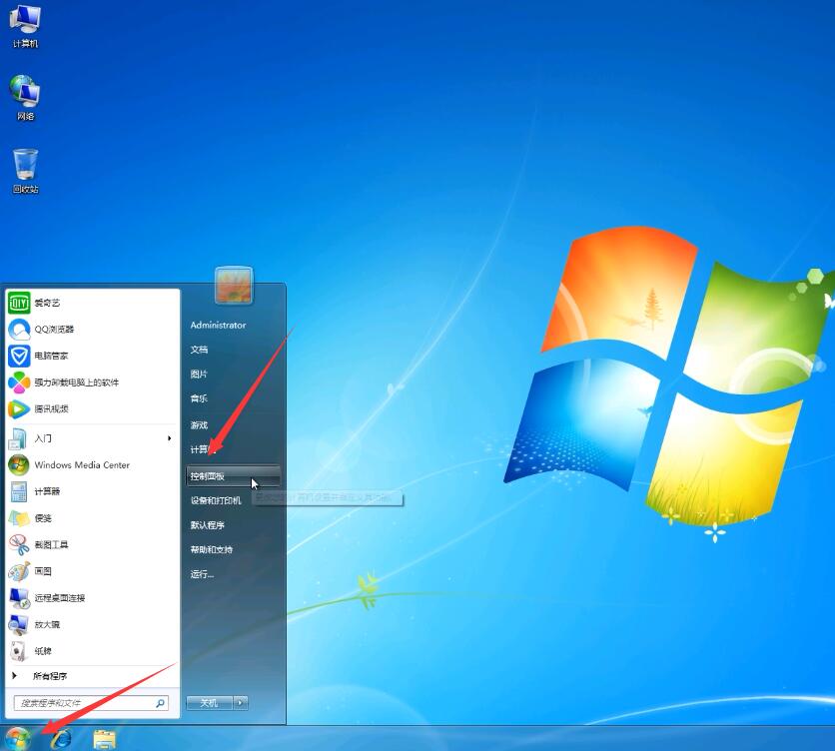
Task: Click the user account picture thumbnail
Action: 234,286
